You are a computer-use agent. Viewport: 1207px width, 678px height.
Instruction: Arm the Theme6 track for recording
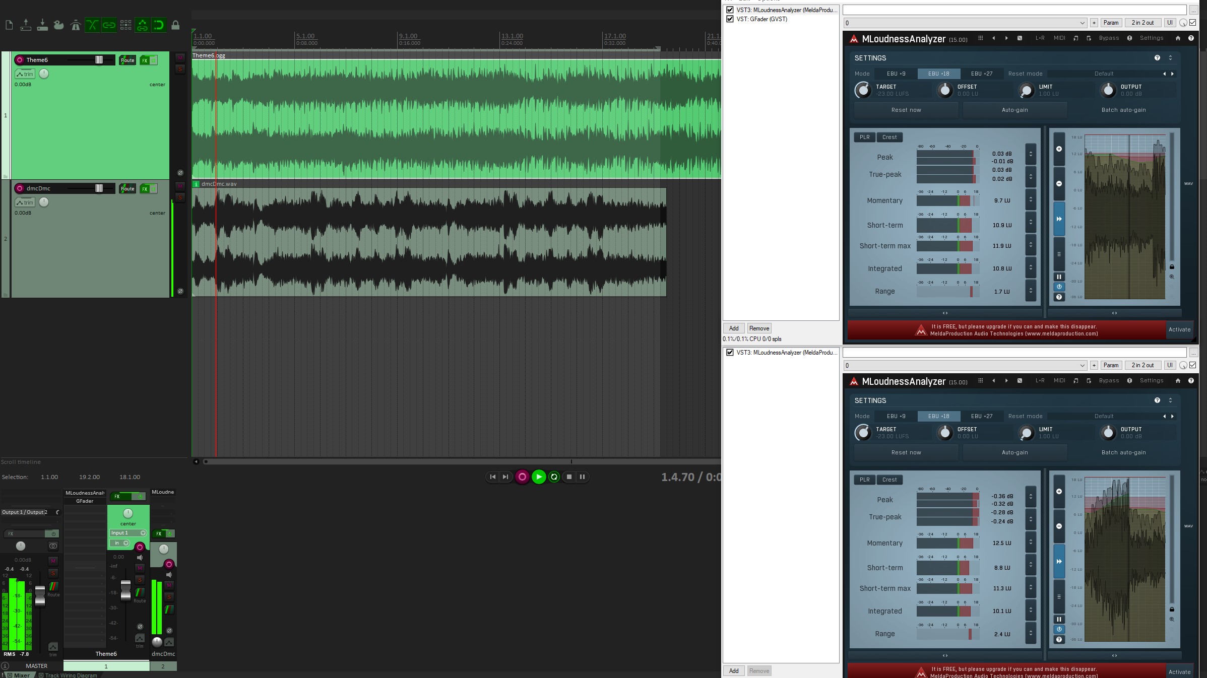pos(20,60)
